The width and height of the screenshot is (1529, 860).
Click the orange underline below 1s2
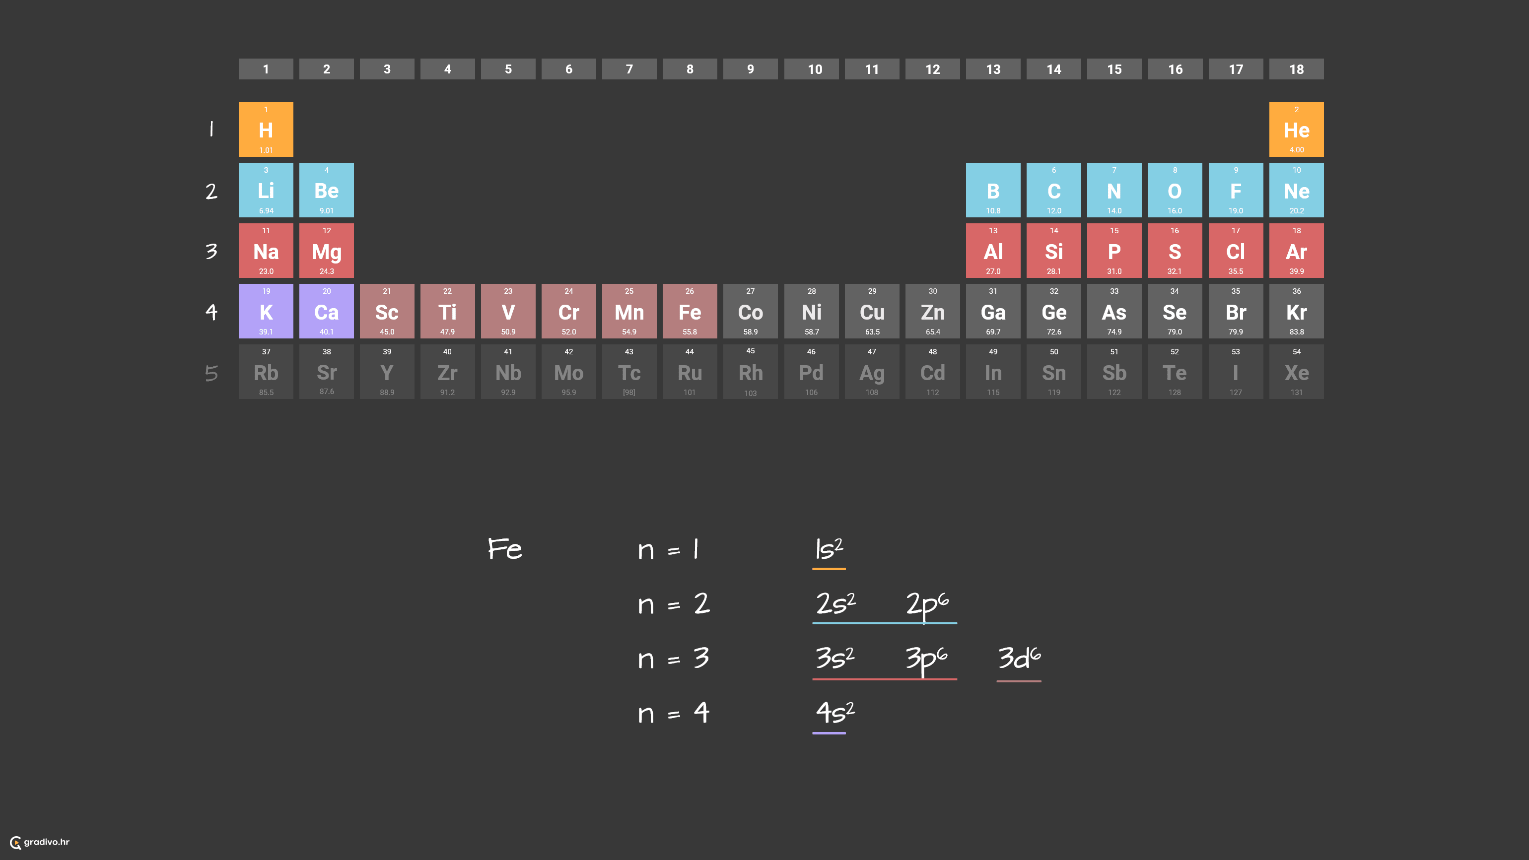click(x=829, y=569)
